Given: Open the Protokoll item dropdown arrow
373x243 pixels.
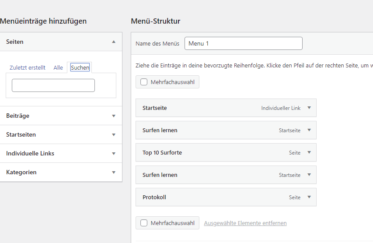Looking at the screenshot, I should (x=309, y=197).
